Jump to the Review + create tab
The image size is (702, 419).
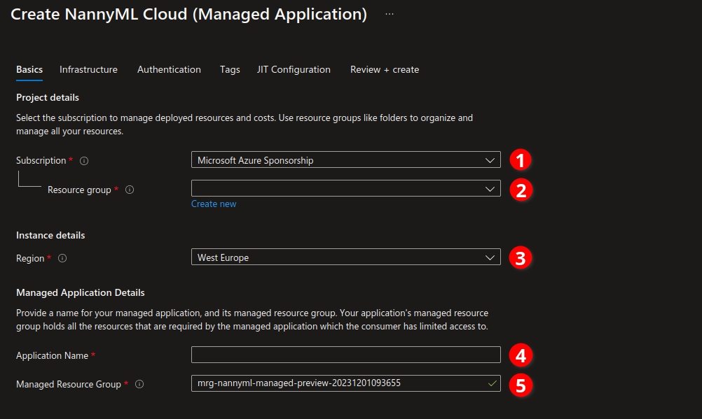[x=385, y=69]
